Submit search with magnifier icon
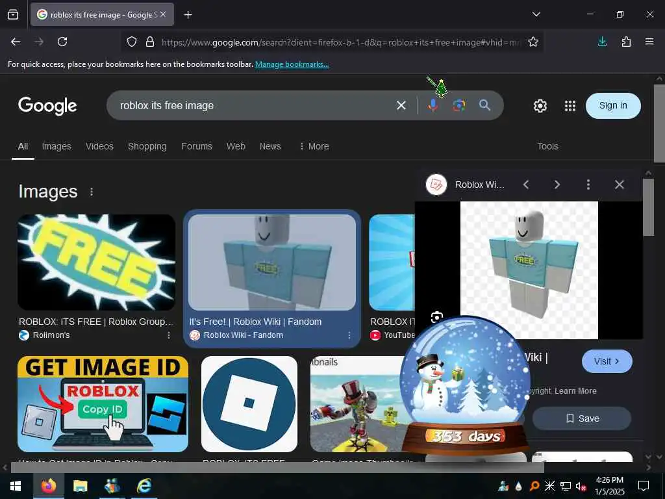The image size is (665, 499). [x=484, y=105]
